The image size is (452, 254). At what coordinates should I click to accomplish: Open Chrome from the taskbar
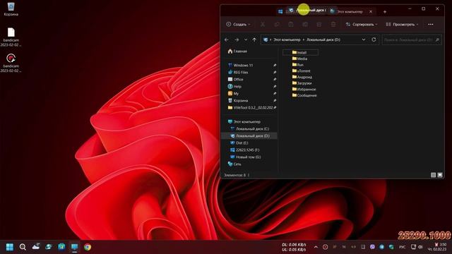pyautogui.click(x=88, y=247)
